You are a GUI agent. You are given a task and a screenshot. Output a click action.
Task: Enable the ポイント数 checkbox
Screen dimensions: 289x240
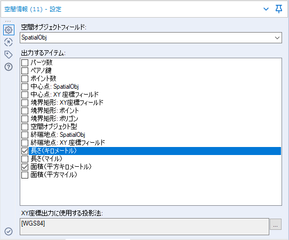click(25, 79)
